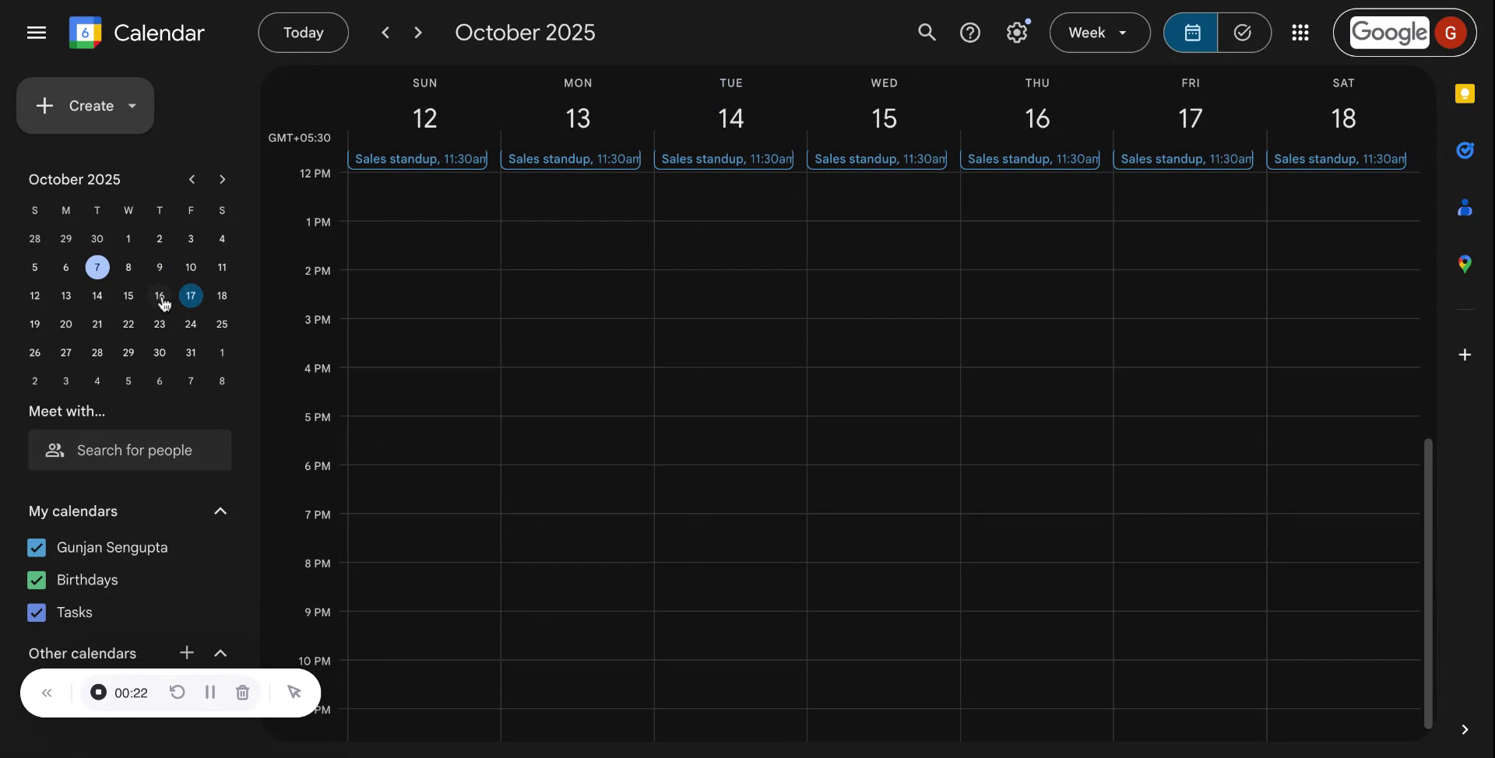Open Google Tasks in the side panel
1495x758 pixels.
coord(1465,150)
